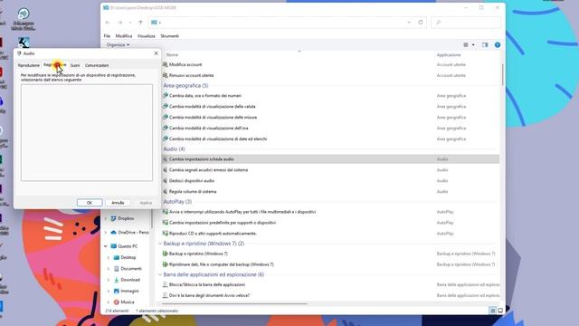Change the view layout icon
The width and height of the screenshot is (579, 326).
click(x=466, y=44)
